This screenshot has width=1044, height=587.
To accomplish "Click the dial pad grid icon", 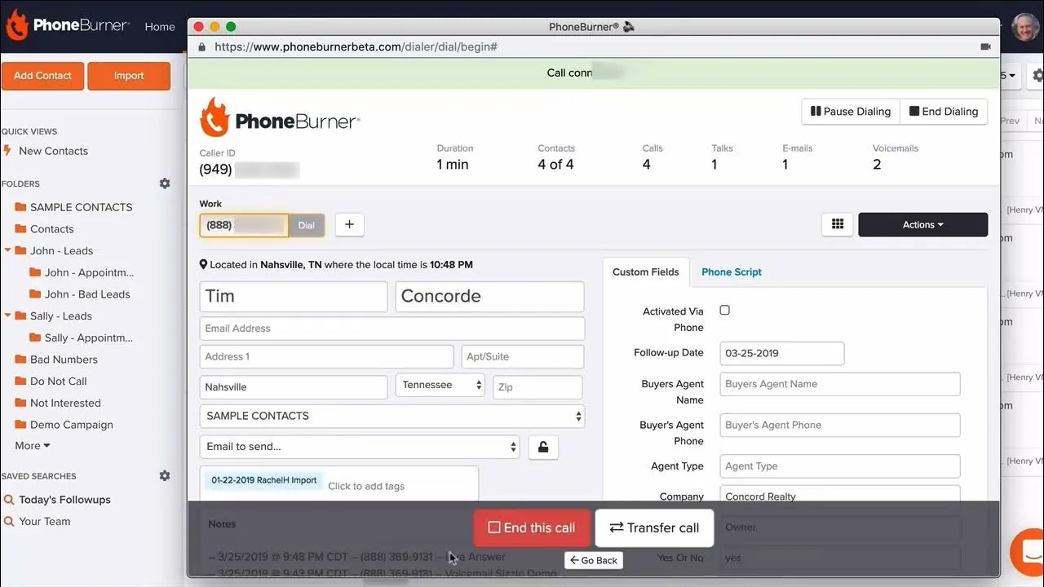I will (x=837, y=224).
